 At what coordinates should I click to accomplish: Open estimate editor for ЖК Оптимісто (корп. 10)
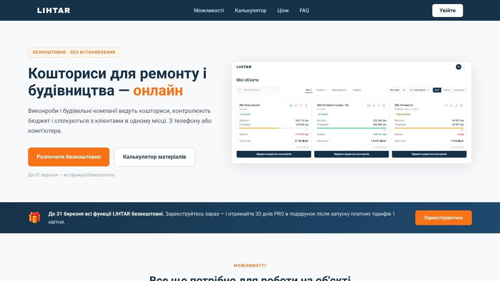point(352,154)
